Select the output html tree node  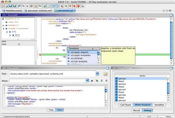coord(12,22)
